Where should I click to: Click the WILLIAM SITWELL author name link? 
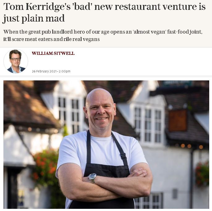[53, 53]
